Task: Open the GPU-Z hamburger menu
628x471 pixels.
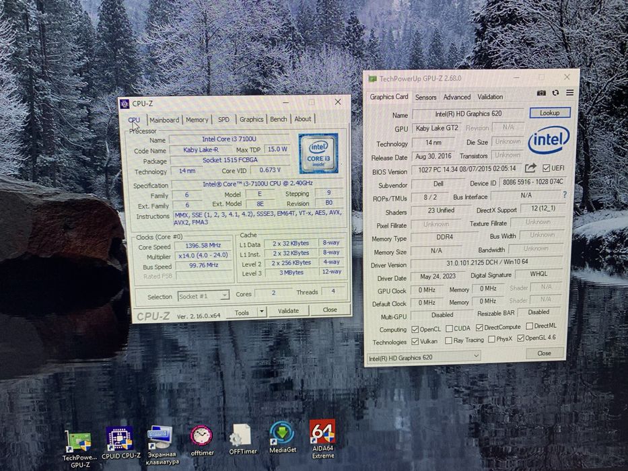Action: click(570, 93)
